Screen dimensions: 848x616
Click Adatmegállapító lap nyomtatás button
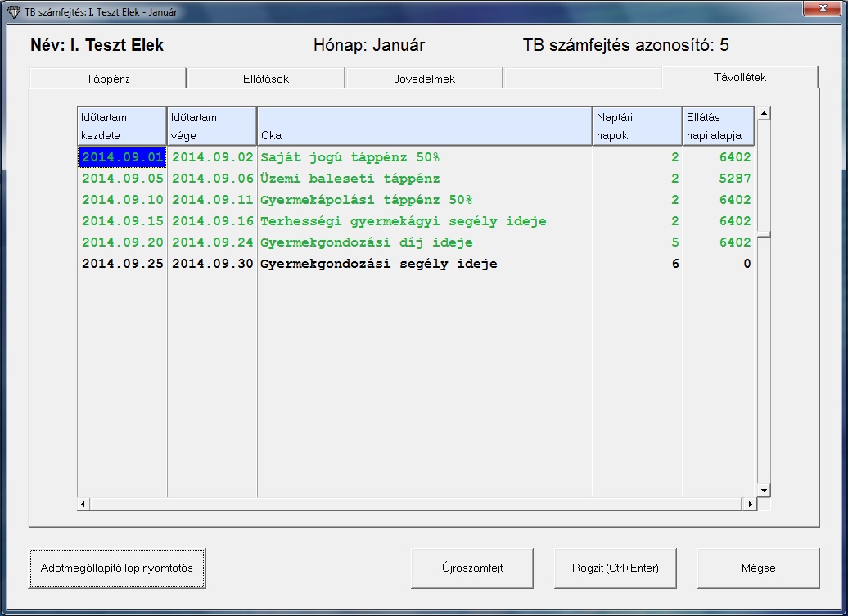(117, 568)
